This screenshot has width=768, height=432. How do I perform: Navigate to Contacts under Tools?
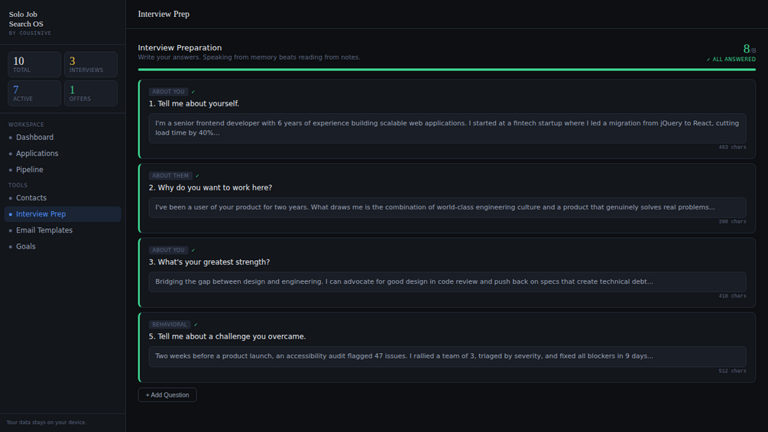31,198
